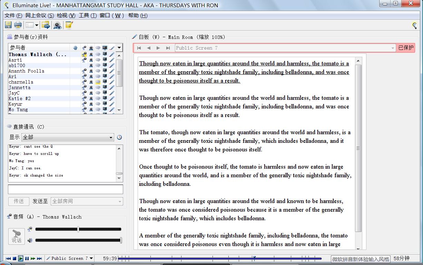Click the chat bubble column header icon
This screenshot has height=265, width=423.
[98, 47]
